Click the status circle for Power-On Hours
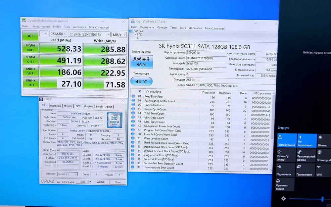Viewport: 331px width, 207px height. [133, 105]
